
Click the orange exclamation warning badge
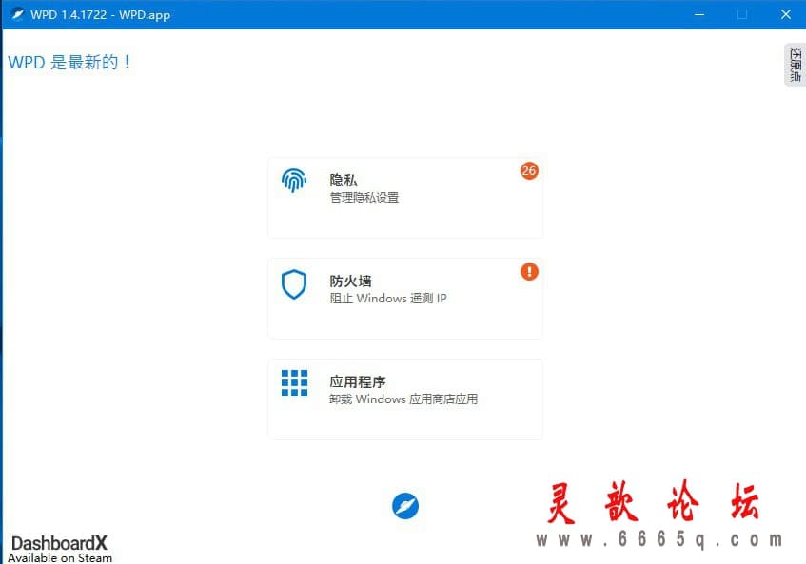click(x=529, y=271)
